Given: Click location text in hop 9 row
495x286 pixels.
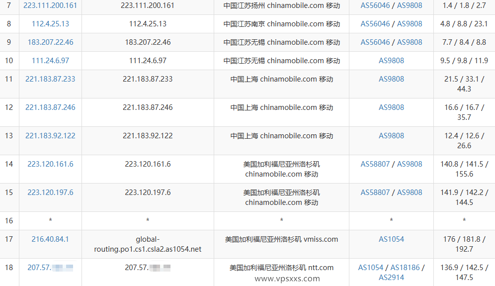Looking at the screenshot, I should pyautogui.click(x=282, y=42).
